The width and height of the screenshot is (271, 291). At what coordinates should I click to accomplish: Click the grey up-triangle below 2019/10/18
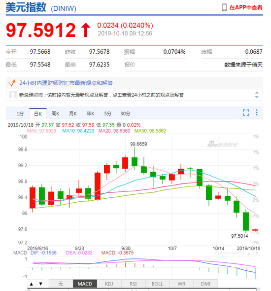(x=248, y=254)
